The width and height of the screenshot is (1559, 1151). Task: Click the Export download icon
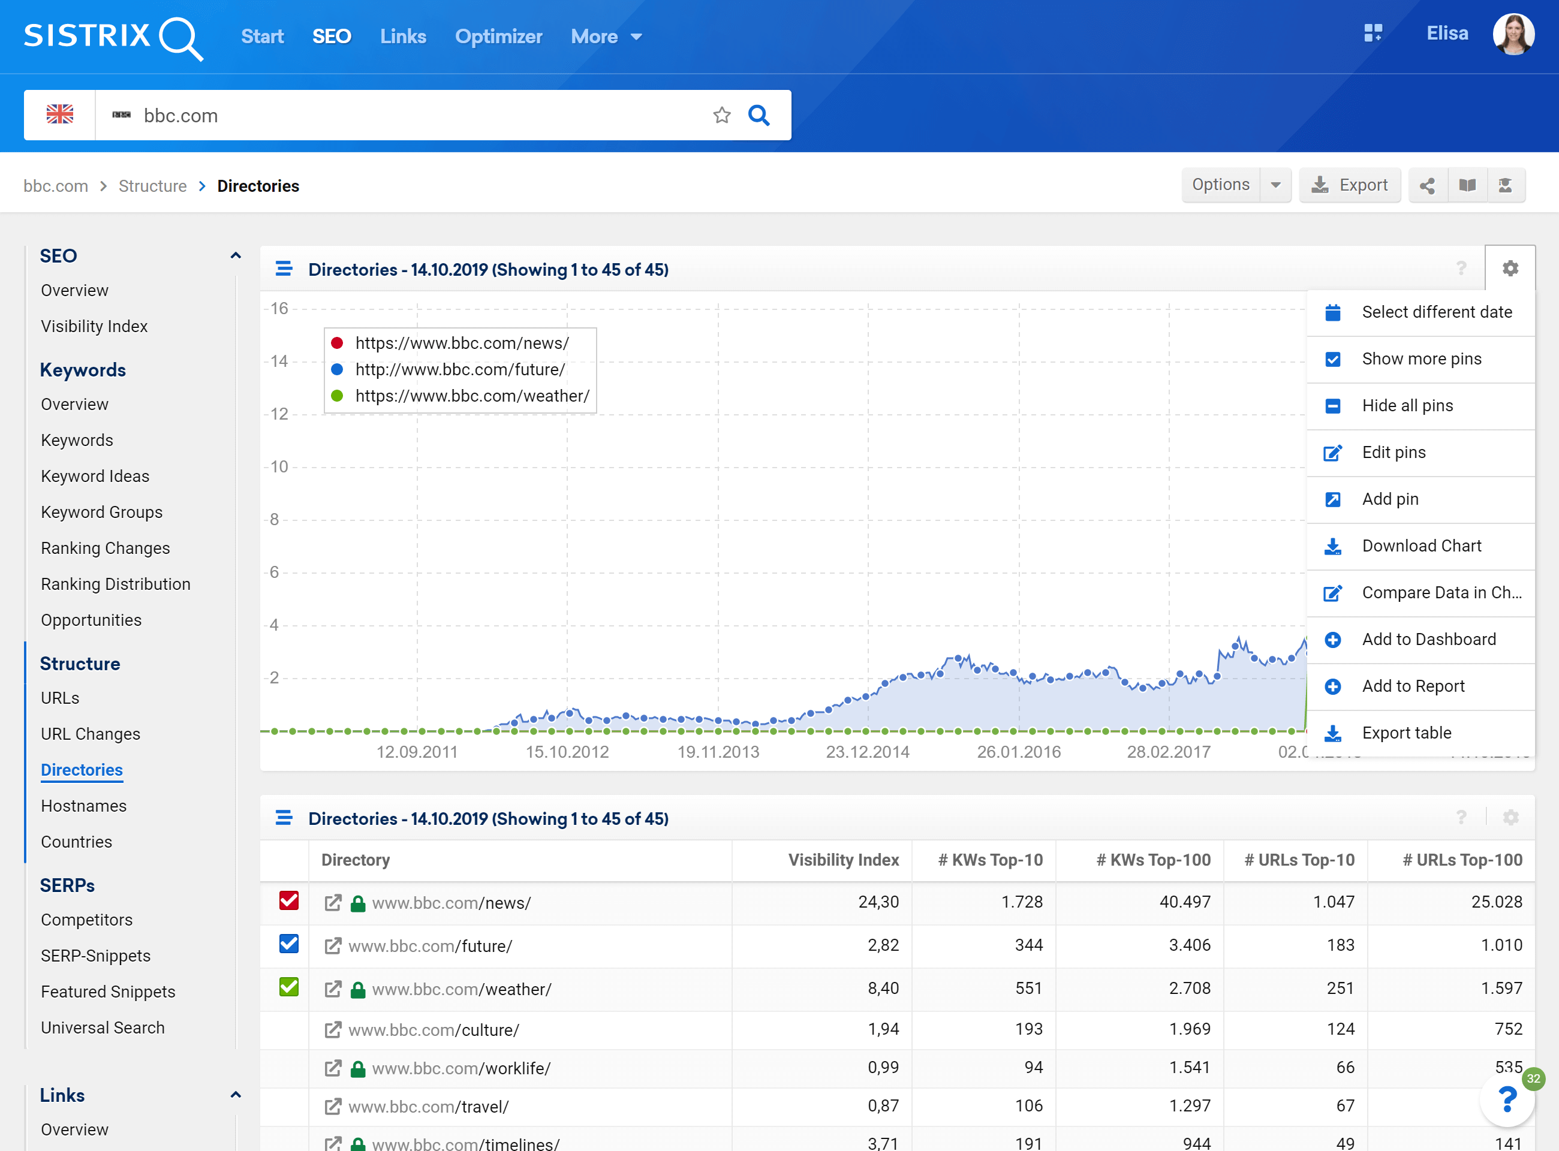pos(1319,185)
